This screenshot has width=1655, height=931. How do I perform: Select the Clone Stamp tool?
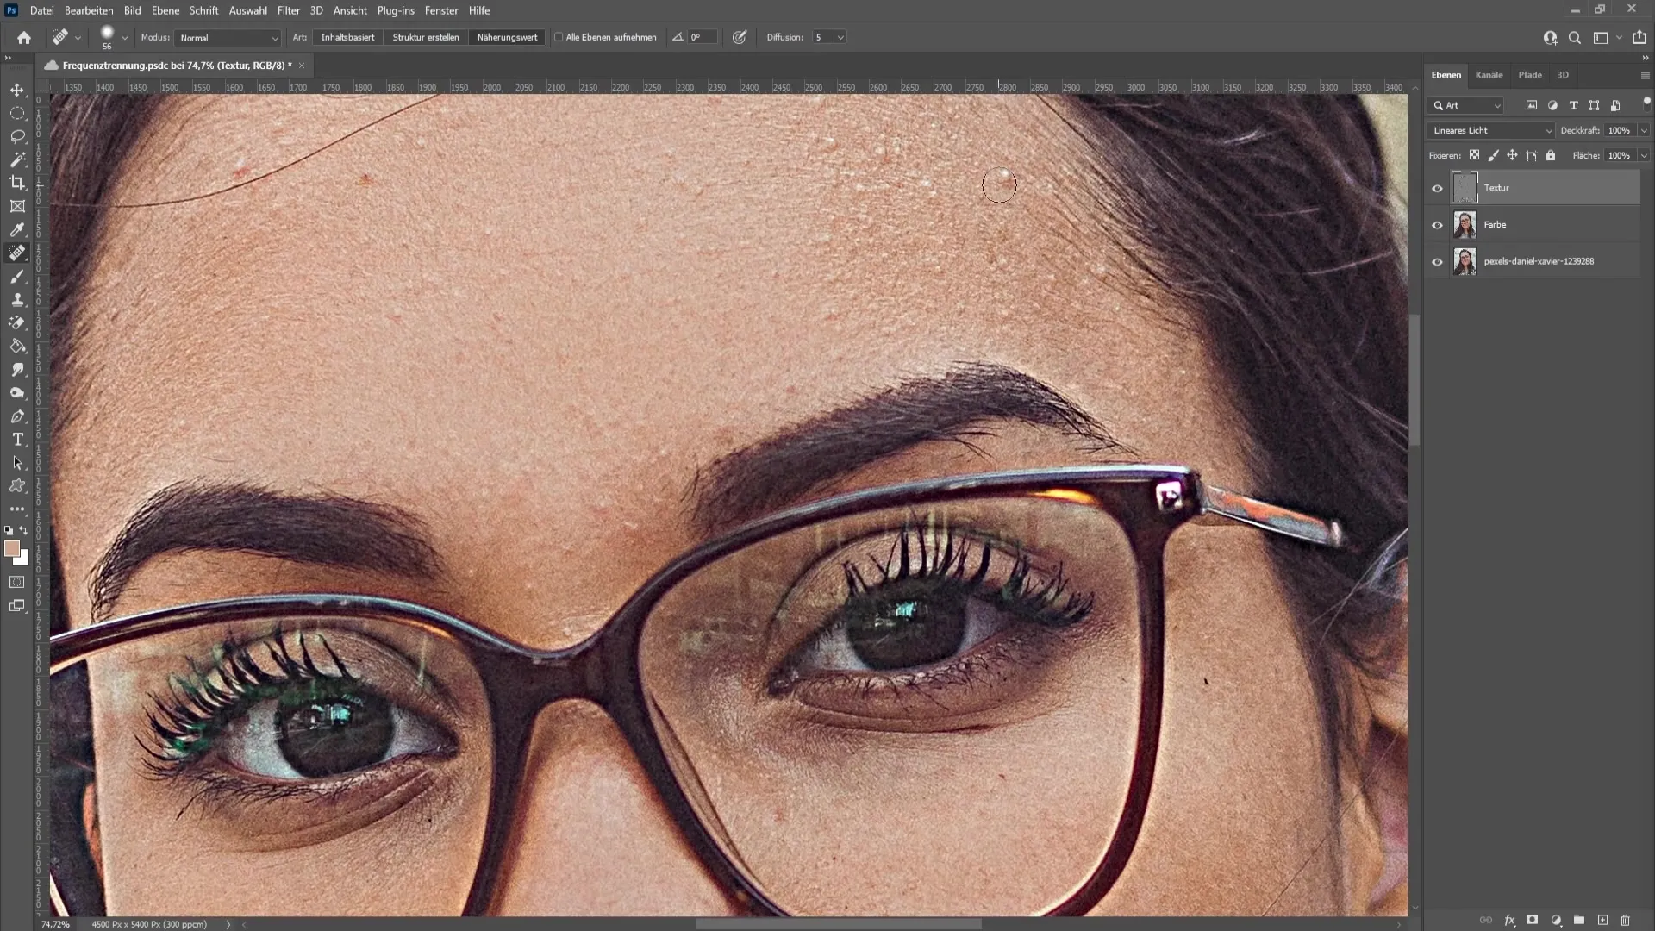(17, 300)
